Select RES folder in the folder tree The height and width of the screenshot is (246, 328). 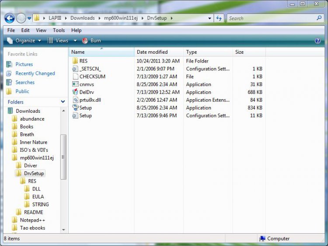click(32, 181)
